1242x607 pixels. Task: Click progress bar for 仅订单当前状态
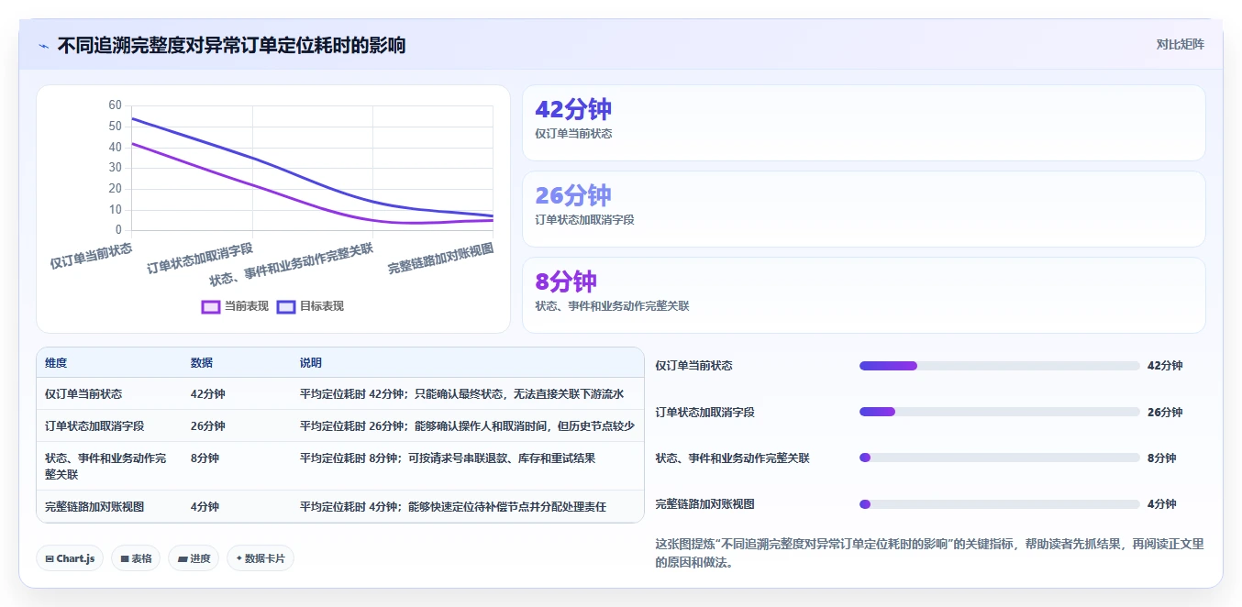[999, 366]
